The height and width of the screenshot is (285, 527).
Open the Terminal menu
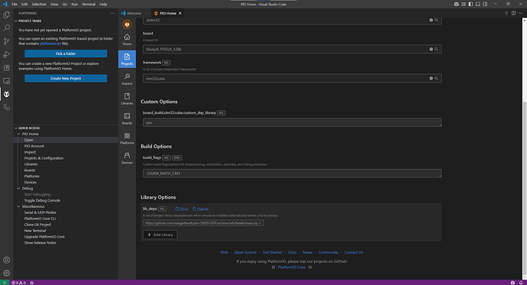coord(89,5)
